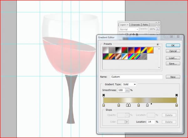Image resolution: width=188 pixels, height=138 pixels.
Task: Select the Copper gradient preset
Action: (x=118, y=56)
